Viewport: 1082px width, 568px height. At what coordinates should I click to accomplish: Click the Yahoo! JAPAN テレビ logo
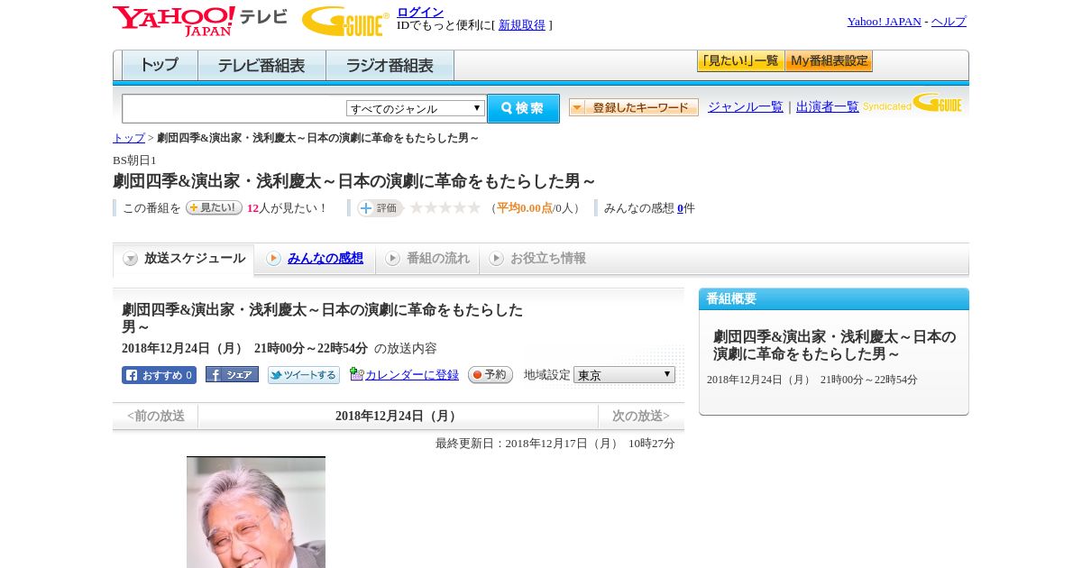tap(199, 21)
